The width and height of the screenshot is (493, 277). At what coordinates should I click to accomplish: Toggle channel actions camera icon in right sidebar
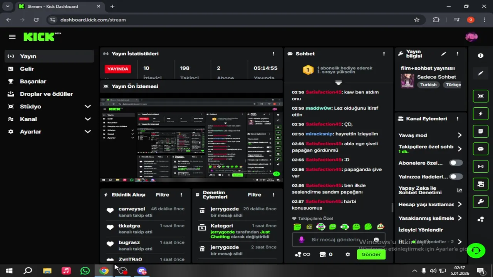click(481, 184)
